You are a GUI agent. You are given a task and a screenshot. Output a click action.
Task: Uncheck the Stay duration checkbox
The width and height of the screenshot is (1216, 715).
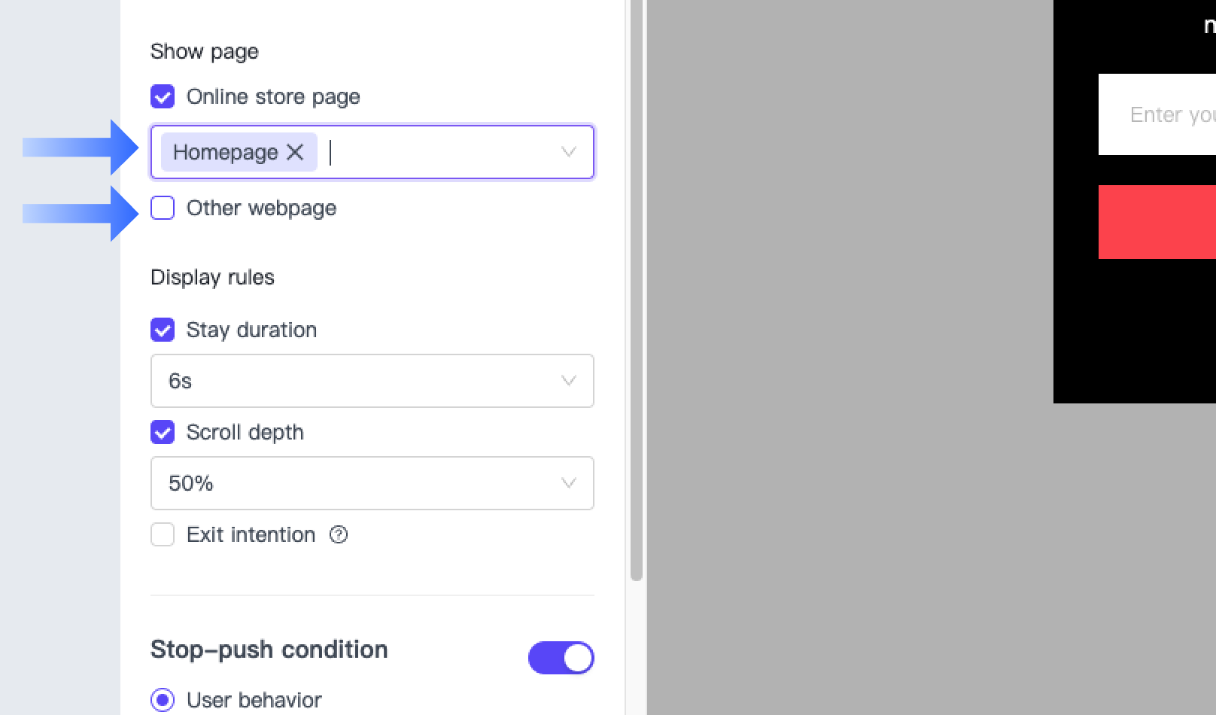pos(163,330)
